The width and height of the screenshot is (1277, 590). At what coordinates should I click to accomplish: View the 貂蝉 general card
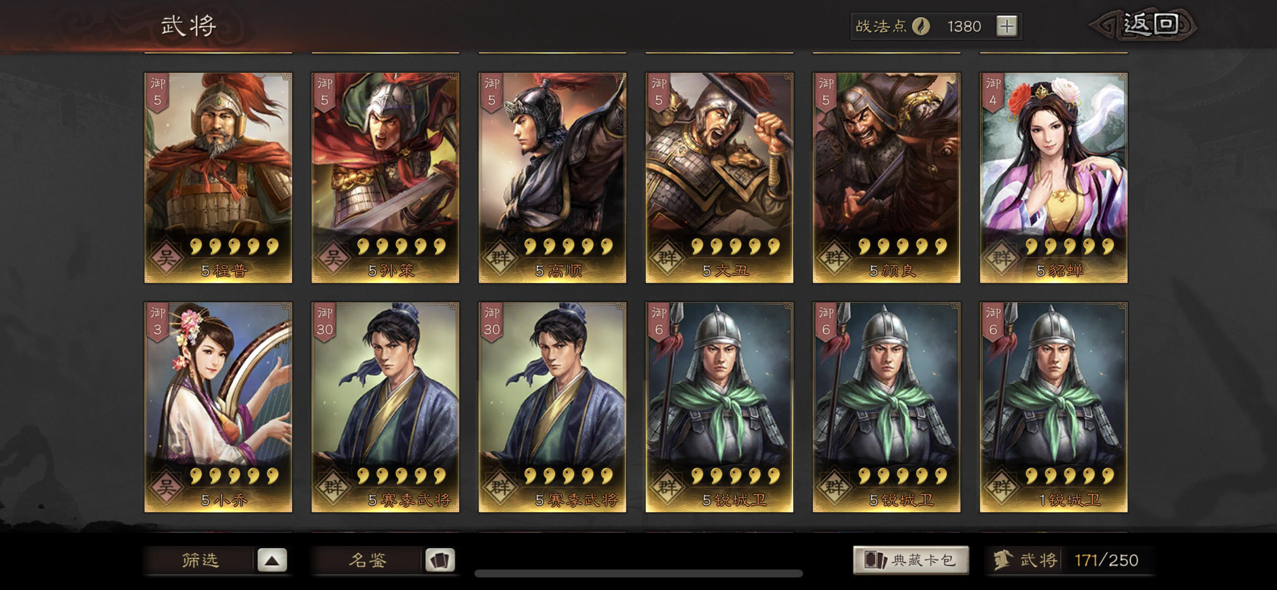[1054, 178]
